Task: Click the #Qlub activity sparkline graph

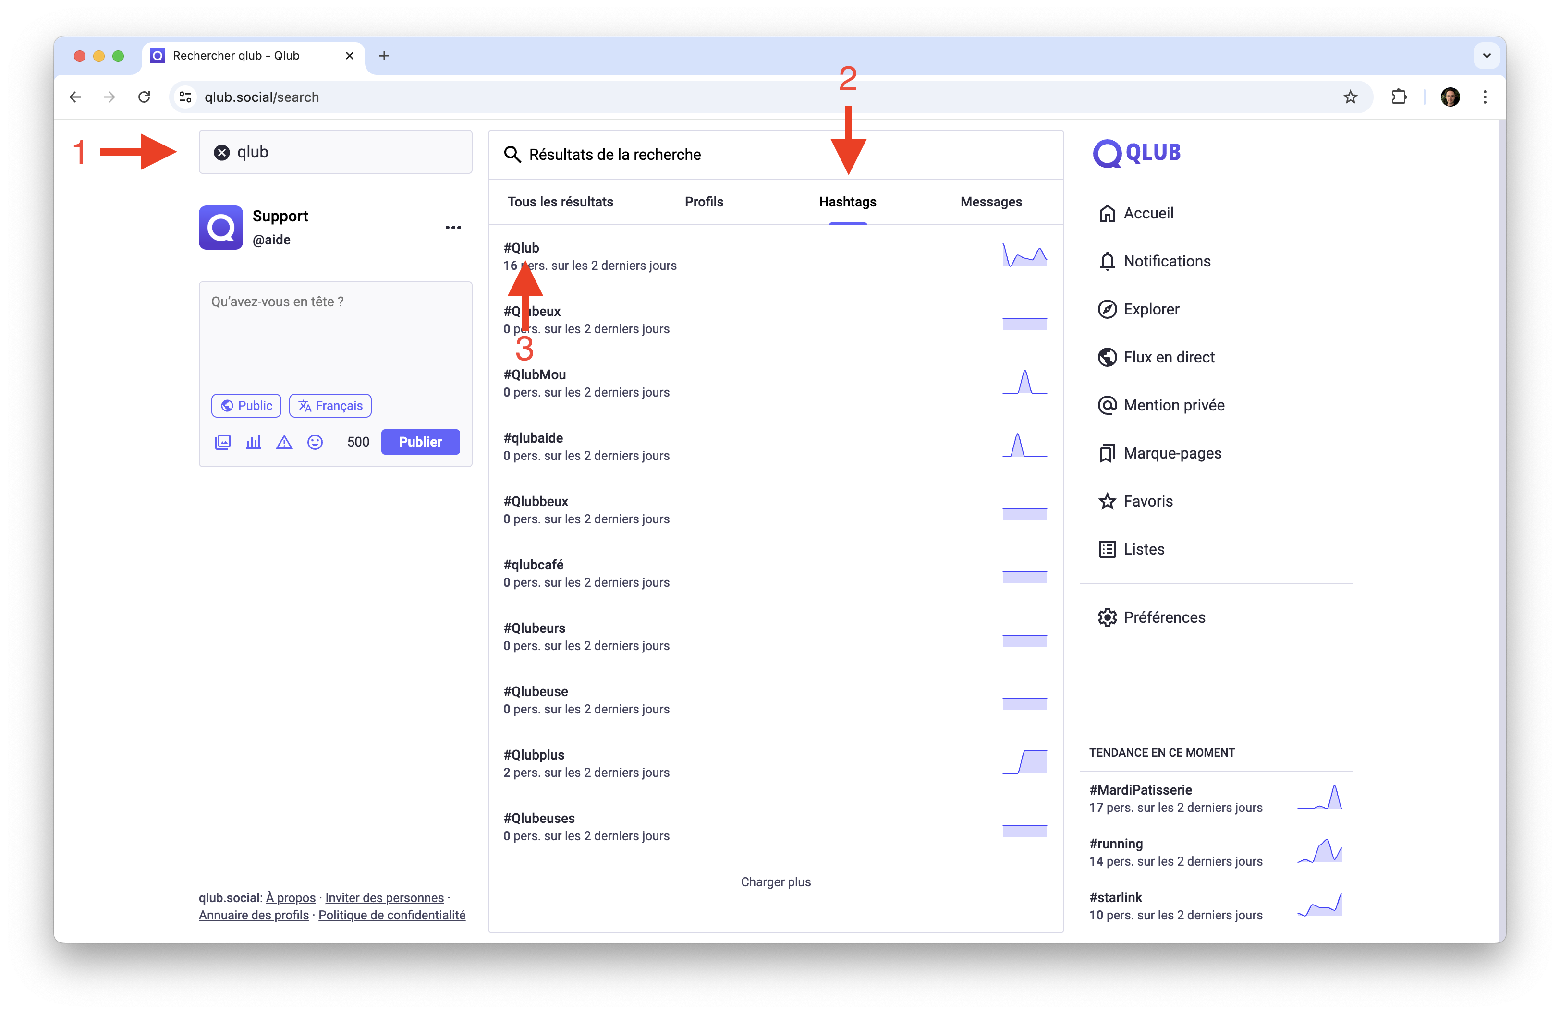Action: [1024, 255]
